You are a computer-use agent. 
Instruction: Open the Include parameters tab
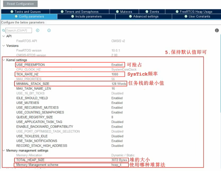86,16
